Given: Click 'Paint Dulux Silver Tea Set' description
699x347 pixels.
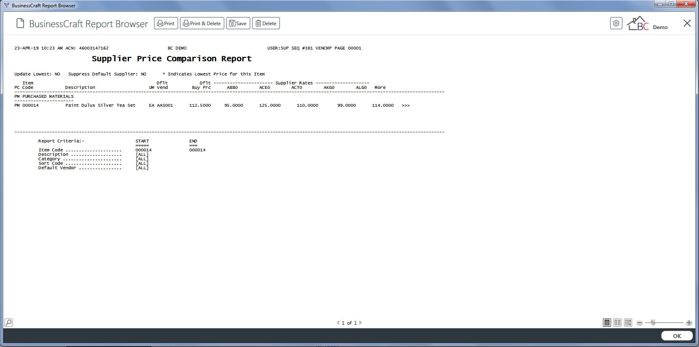Looking at the screenshot, I should (100, 106).
